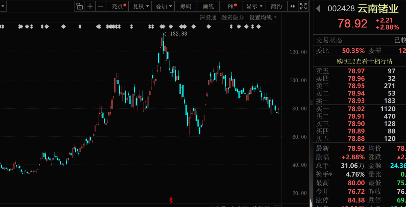Click the back triangle beside 002428

[x=318, y=9]
